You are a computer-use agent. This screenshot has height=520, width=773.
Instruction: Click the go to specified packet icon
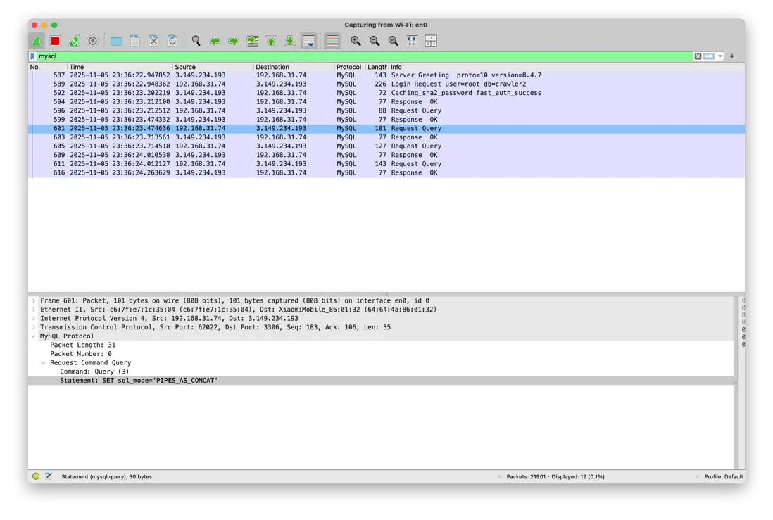tap(253, 41)
